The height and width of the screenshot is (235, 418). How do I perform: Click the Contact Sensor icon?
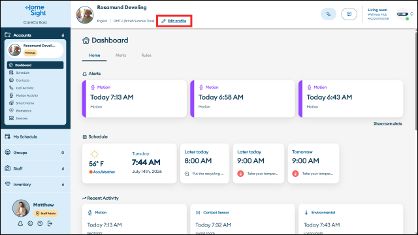[x=198, y=213]
